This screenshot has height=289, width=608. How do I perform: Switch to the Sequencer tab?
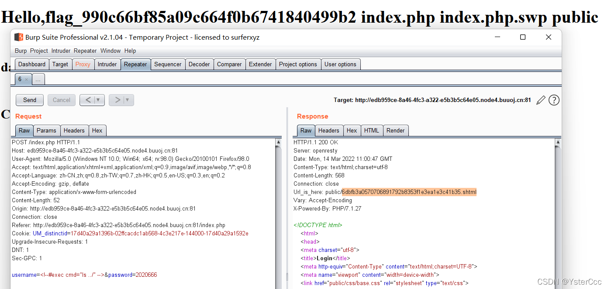168,64
